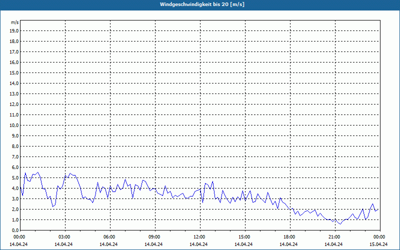Select date 14.04.24 beneath the 18:00 label

tap(288, 244)
